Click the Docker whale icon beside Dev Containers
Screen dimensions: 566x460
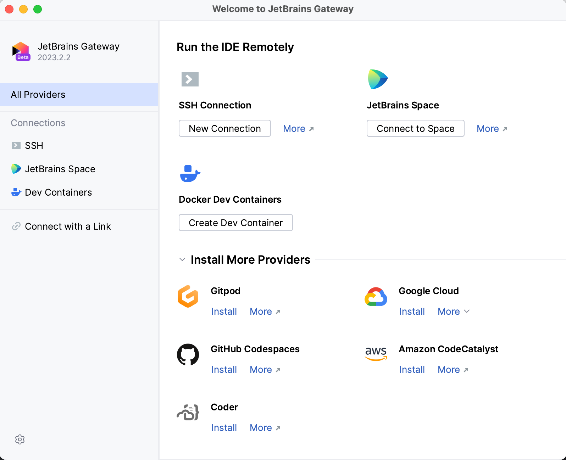pyautogui.click(x=16, y=192)
